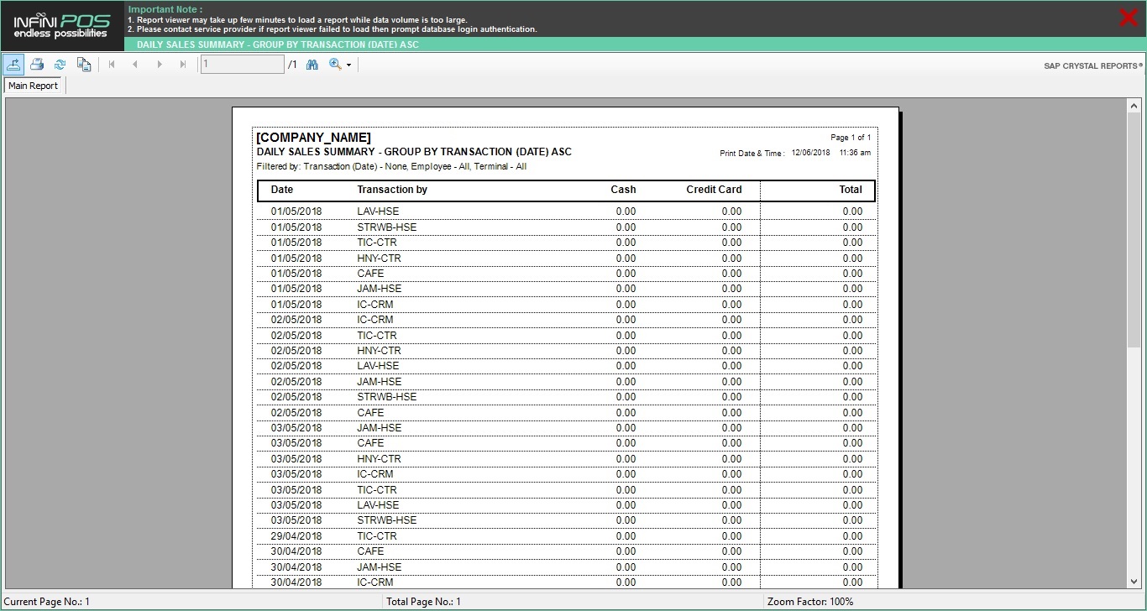This screenshot has width=1147, height=611.
Task: Expand the zoom level dropdown arrow
Action: (348, 65)
